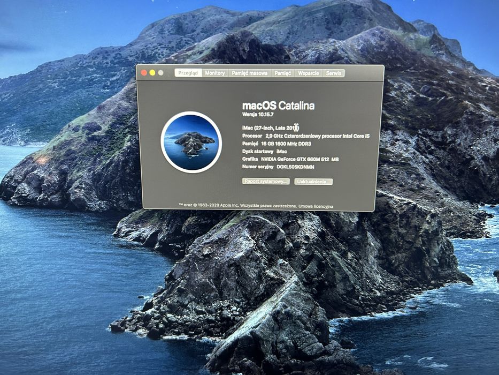This screenshot has height=375, width=499.
Task: Select the serial number DGKL505KDNMN
Action: coord(295,167)
